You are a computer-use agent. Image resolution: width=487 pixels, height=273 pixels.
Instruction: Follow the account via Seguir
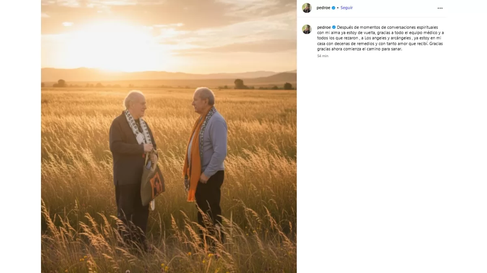[x=347, y=8]
